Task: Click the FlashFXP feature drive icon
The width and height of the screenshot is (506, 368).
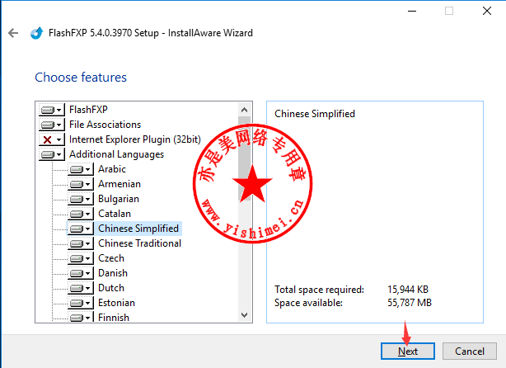Action: click(48, 110)
